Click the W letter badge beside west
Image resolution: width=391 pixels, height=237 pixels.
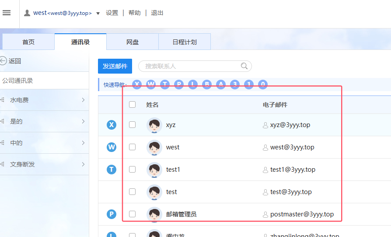coord(112,147)
